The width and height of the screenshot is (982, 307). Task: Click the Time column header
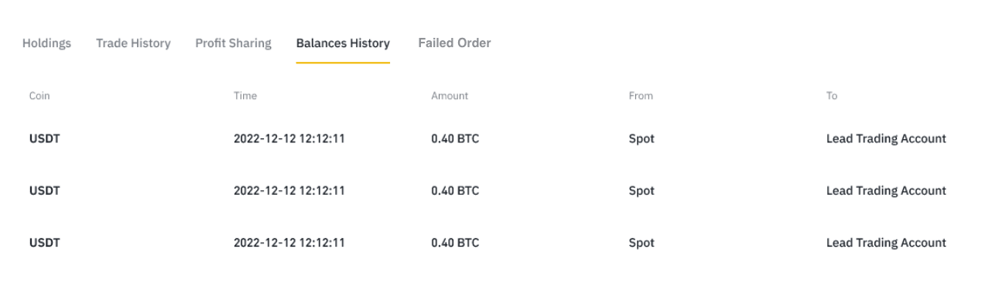coord(245,96)
